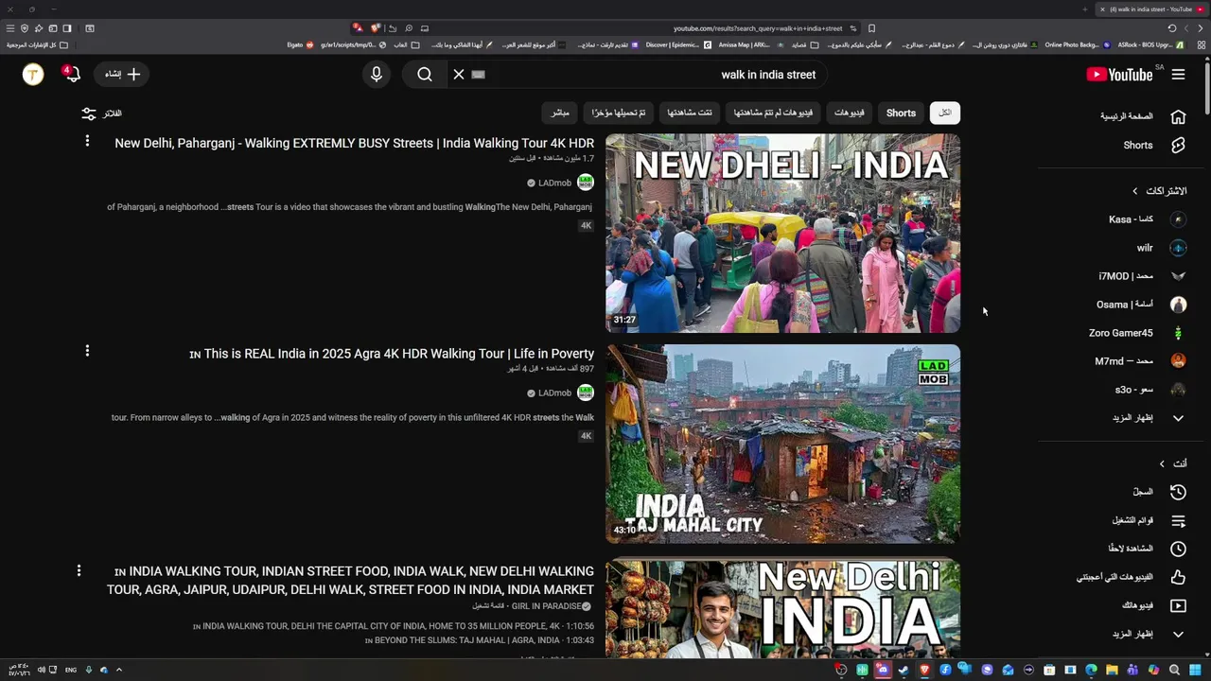Open i7MOD channel in subscriptions
The image size is (1211, 681).
coord(1143,276)
